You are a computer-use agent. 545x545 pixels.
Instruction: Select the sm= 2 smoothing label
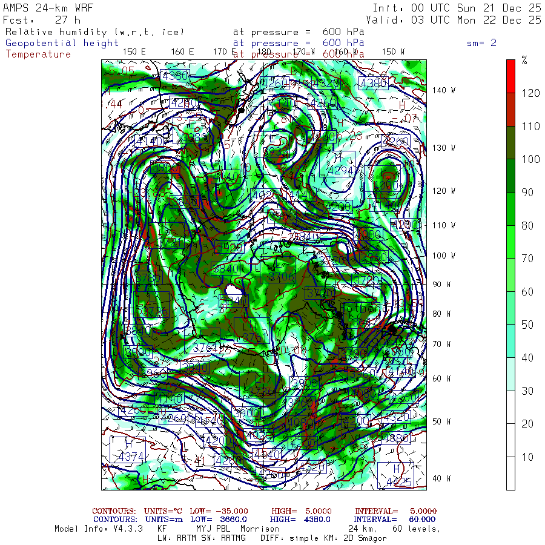click(x=481, y=43)
